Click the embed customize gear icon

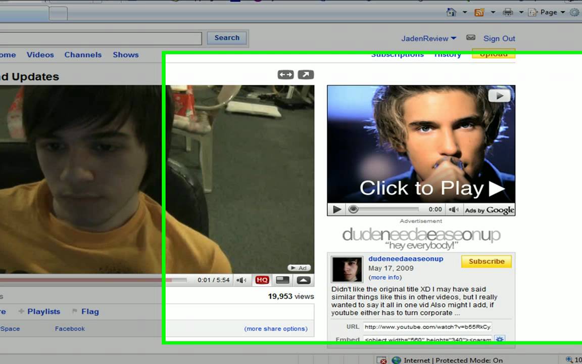[x=500, y=339]
